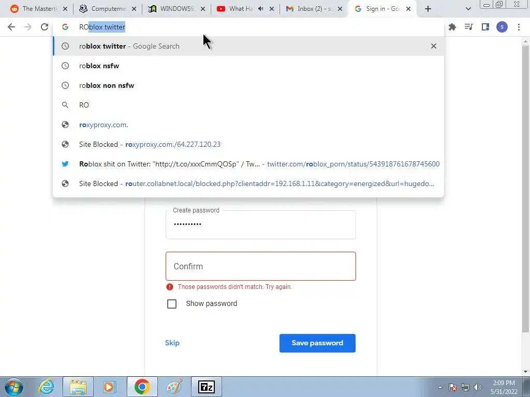Click the Skip link
Image resolution: width=530 pixels, height=397 pixels.
172,343
